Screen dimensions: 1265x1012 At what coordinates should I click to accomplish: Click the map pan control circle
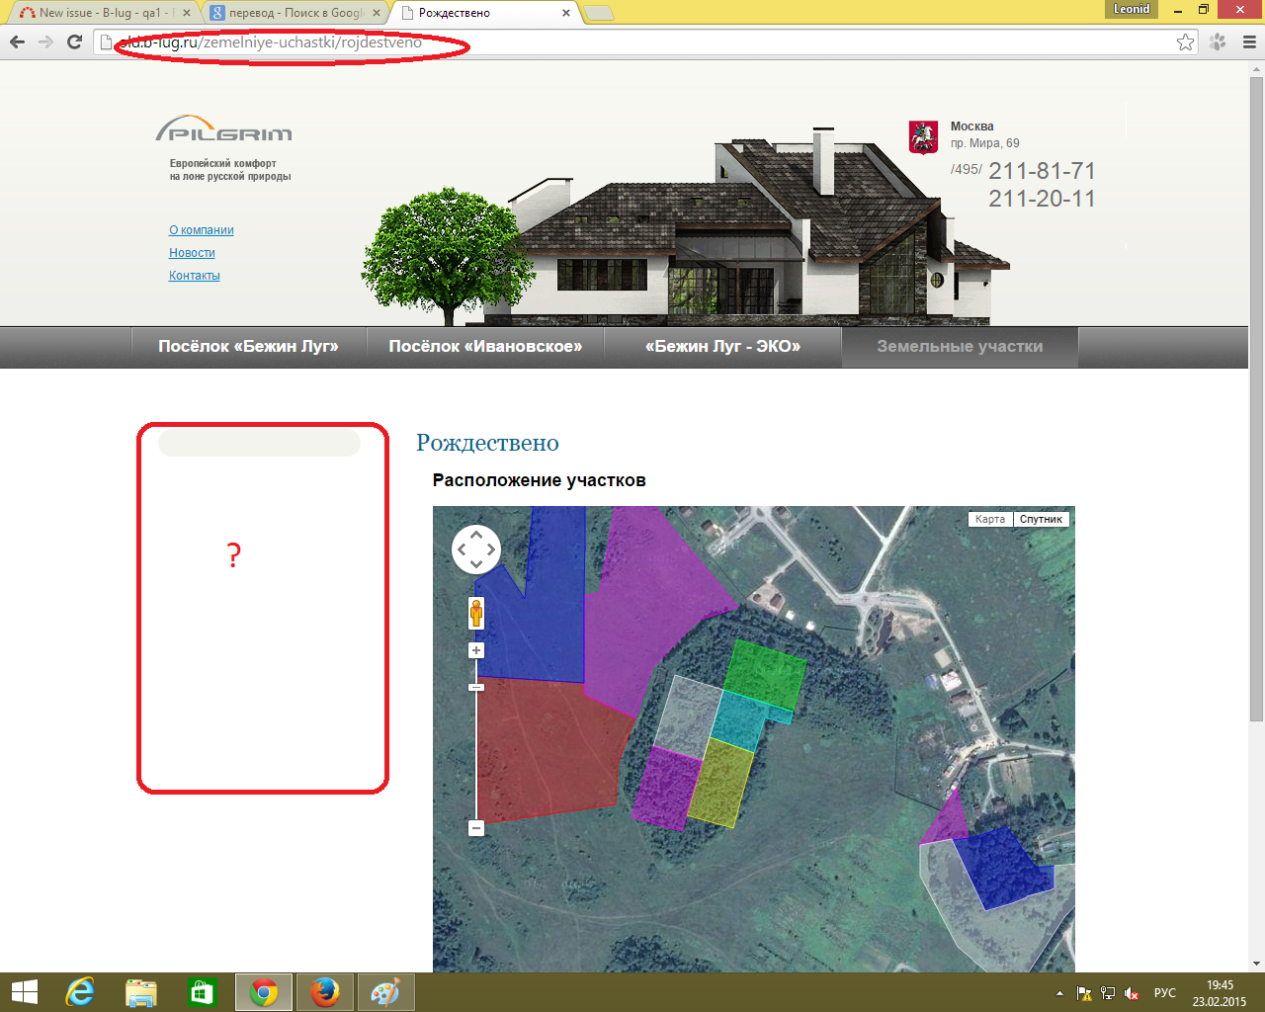[475, 549]
